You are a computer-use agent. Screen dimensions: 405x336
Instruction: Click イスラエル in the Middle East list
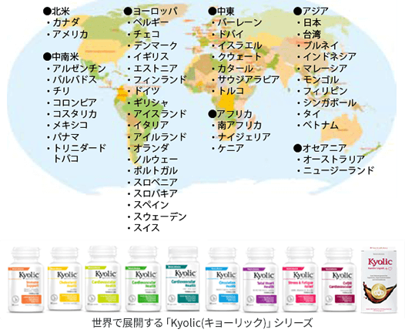click(239, 45)
